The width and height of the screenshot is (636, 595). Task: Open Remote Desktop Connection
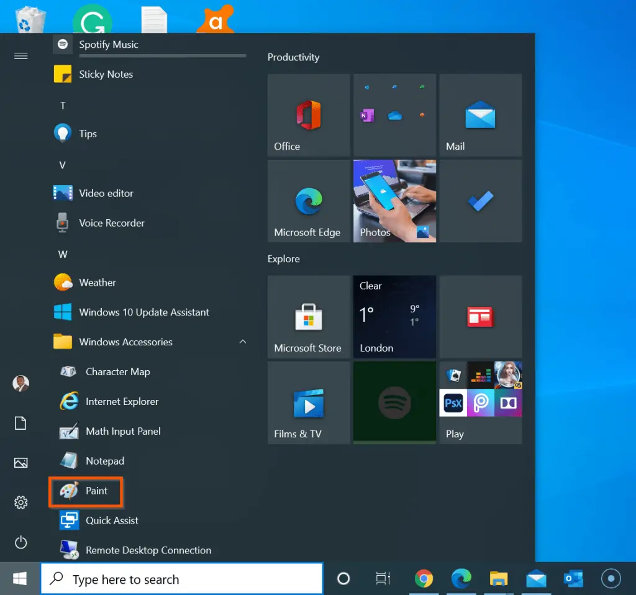pyautogui.click(x=148, y=550)
